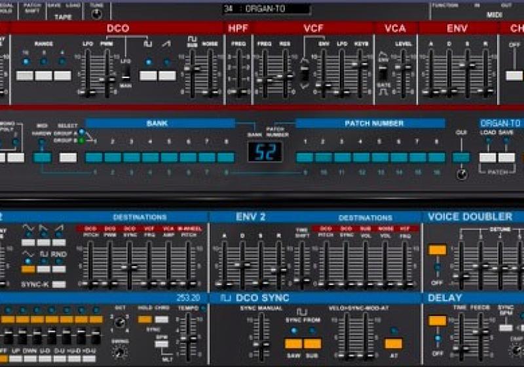Screen dimensions: 524x367
Task: Select the SUB sync source button
Action: (312, 343)
